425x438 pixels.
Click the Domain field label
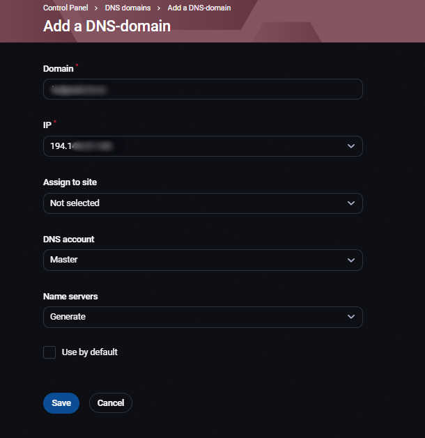pyautogui.click(x=59, y=69)
